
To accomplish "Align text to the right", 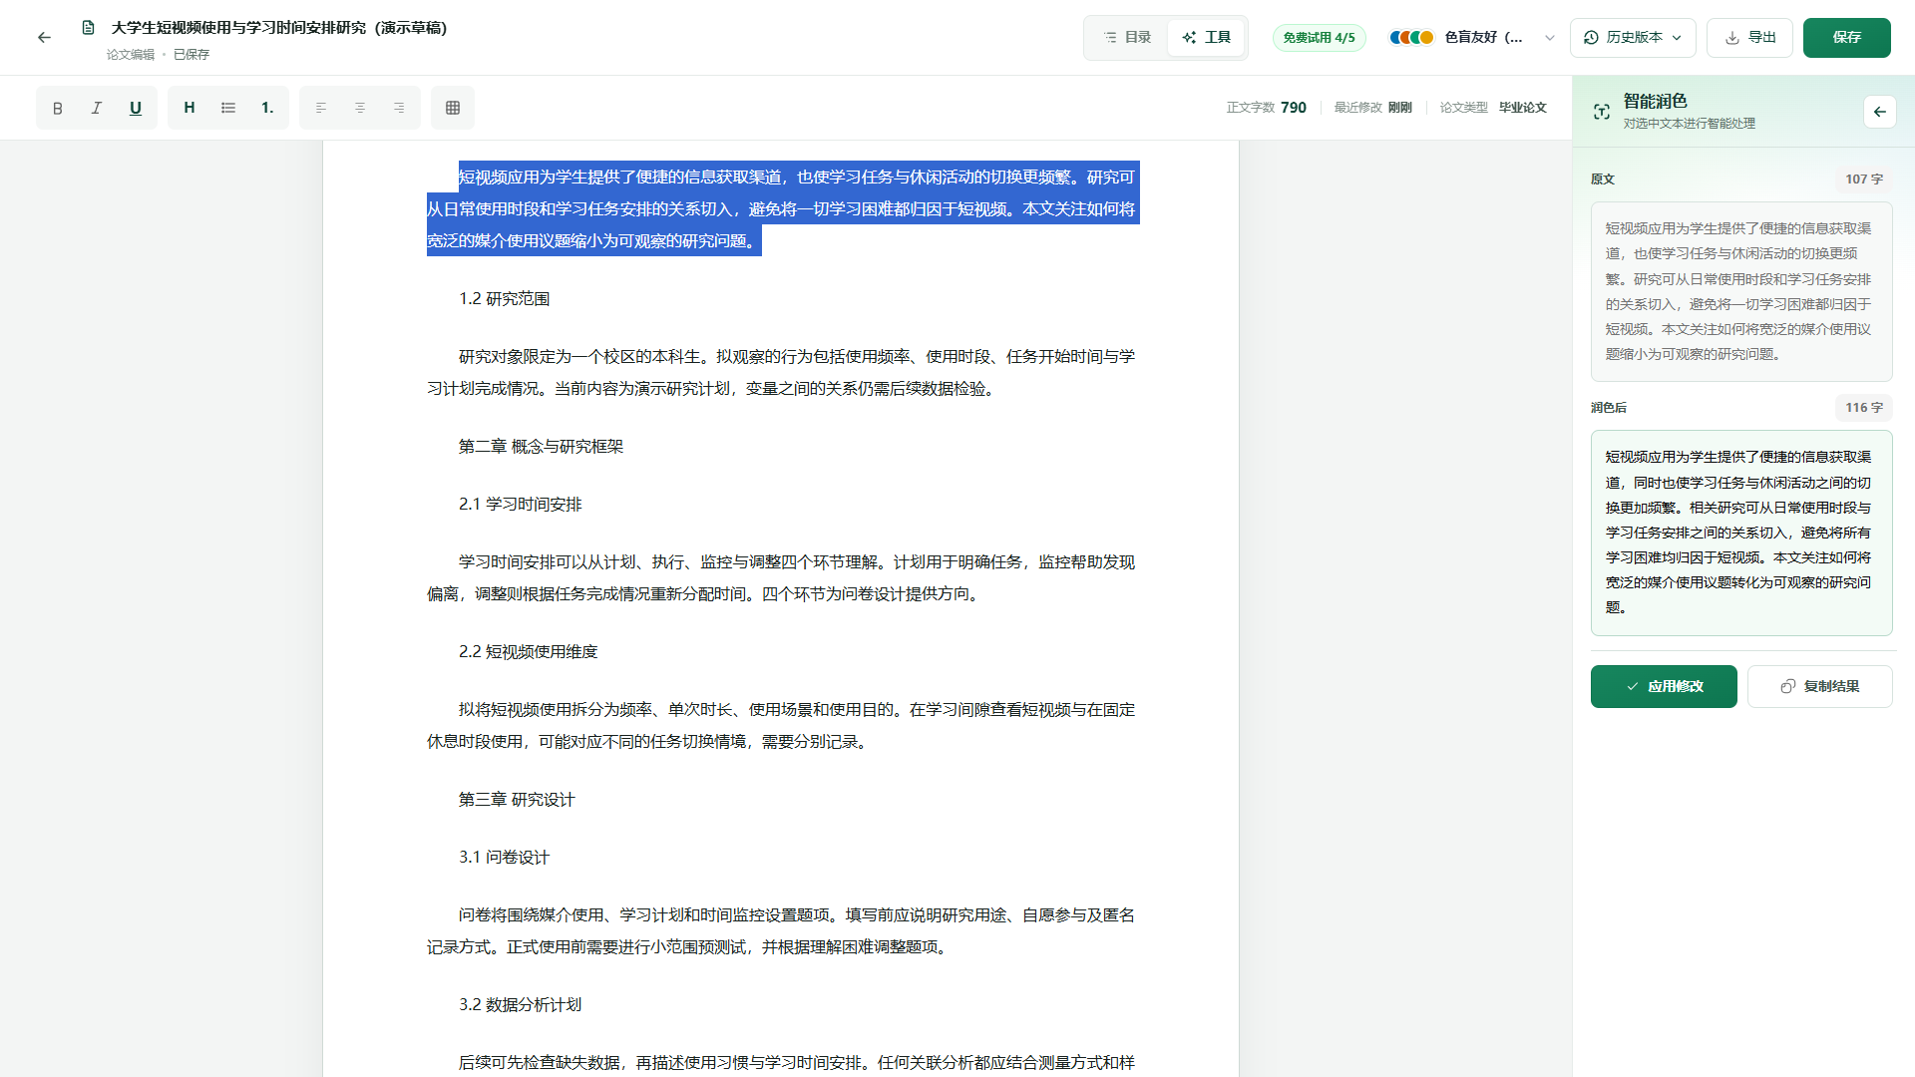I will pos(399,108).
